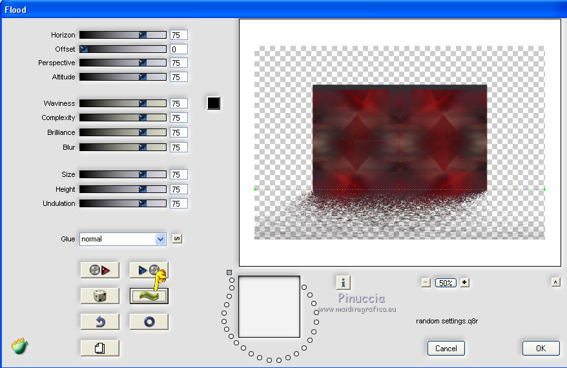The height and width of the screenshot is (368, 567).
Task: Click the Size value field
Action: tap(179, 174)
